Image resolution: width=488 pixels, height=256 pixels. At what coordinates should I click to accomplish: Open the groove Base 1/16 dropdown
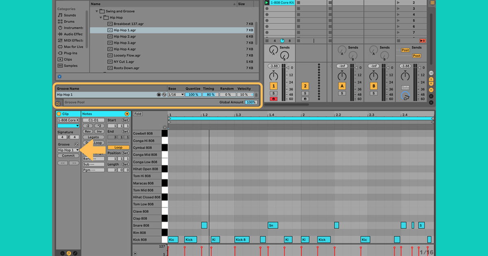click(175, 95)
